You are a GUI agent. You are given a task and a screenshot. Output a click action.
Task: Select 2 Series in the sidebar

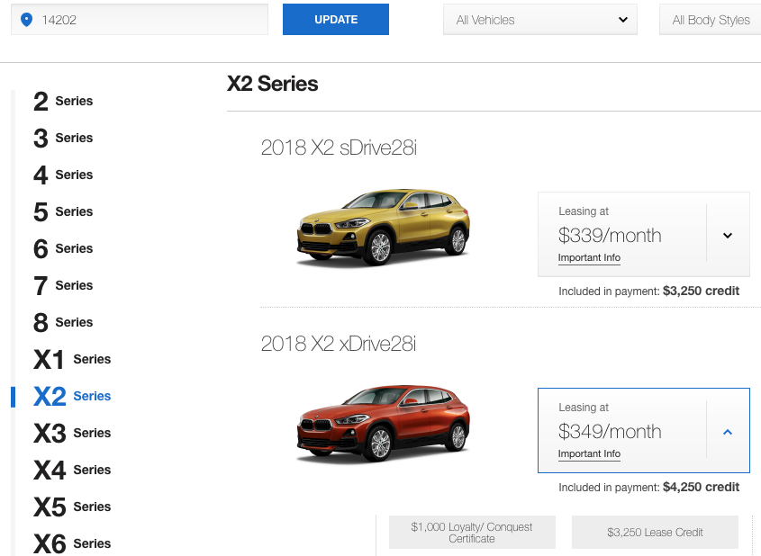coord(63,101)
